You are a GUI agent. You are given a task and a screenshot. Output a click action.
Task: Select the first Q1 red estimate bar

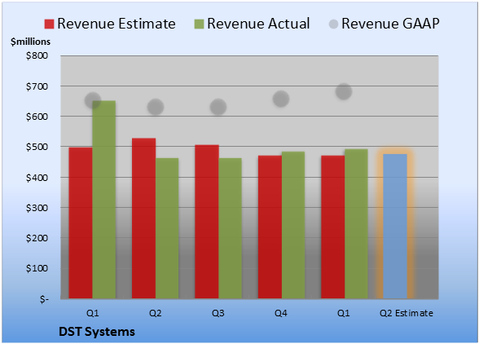(81, 223)
